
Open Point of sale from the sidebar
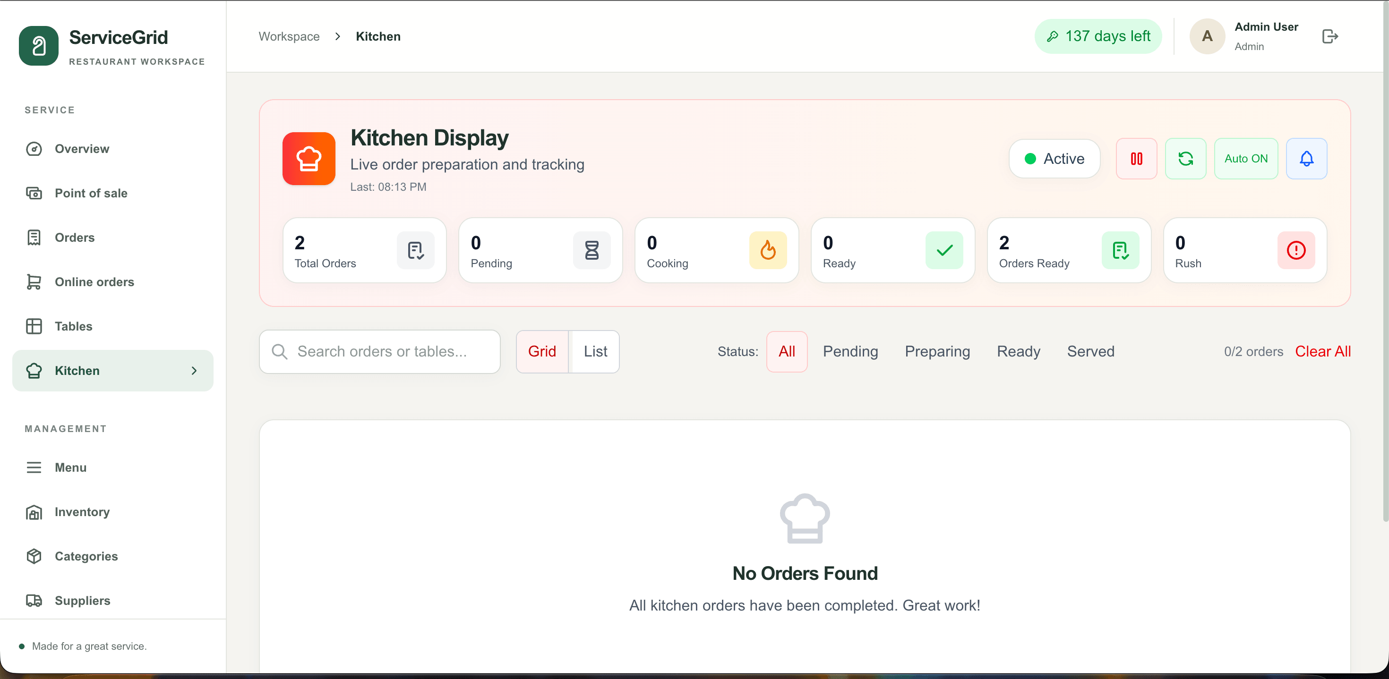tap(113, 193)
